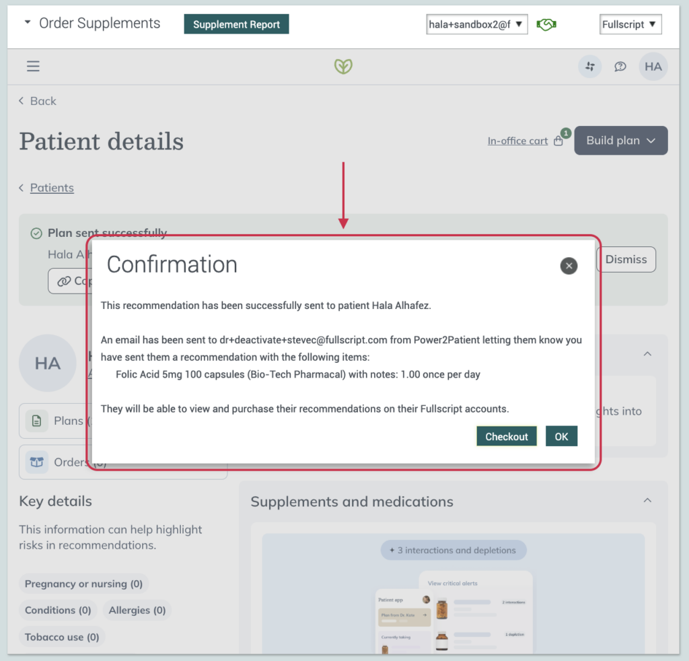Open the chat help icon

click(620, 67)
